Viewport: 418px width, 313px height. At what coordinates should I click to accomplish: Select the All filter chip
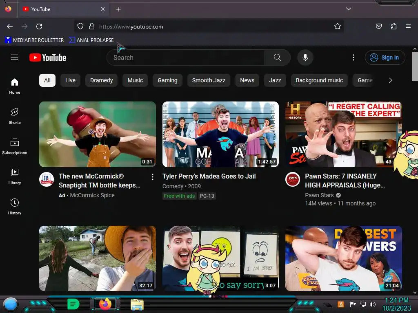click(x=47, y=80)
